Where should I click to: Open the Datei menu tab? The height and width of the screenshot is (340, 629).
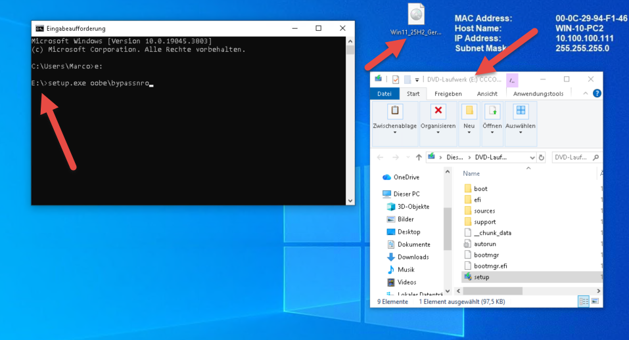[385, 94]
